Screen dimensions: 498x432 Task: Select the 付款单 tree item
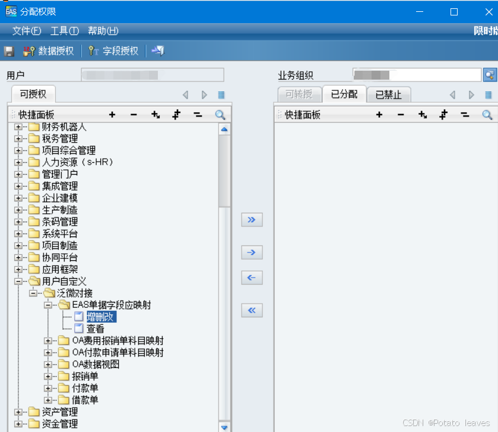coord(85,388)
